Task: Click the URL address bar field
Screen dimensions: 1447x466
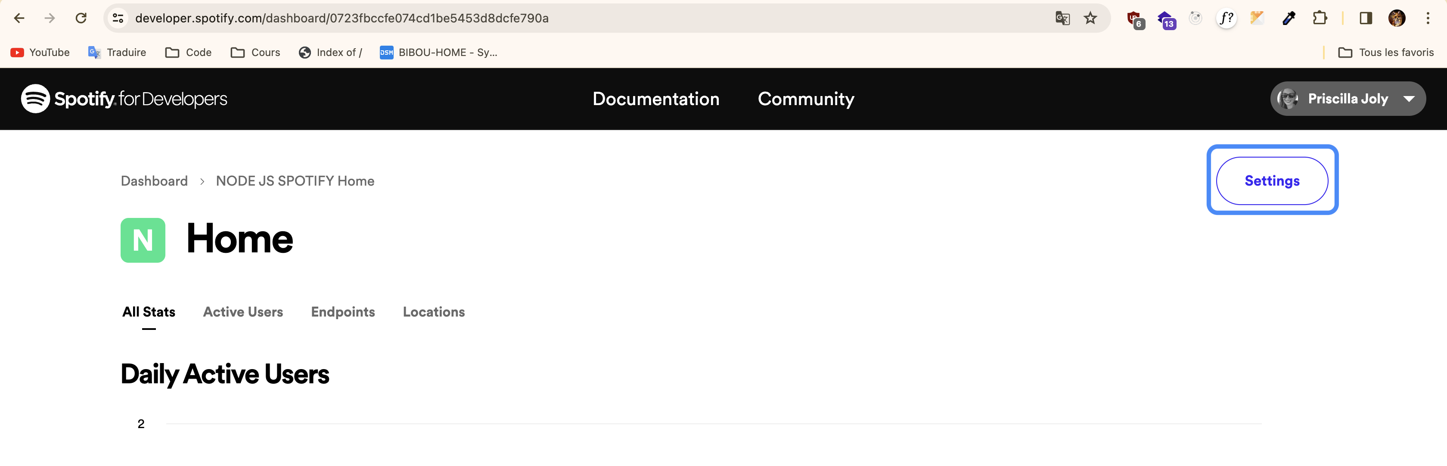Action: point(562,18)
